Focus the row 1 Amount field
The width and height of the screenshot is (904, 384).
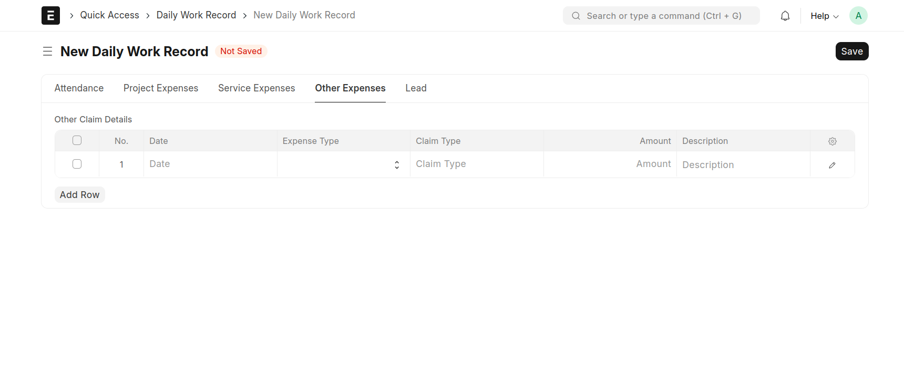(x=610, y=164)
